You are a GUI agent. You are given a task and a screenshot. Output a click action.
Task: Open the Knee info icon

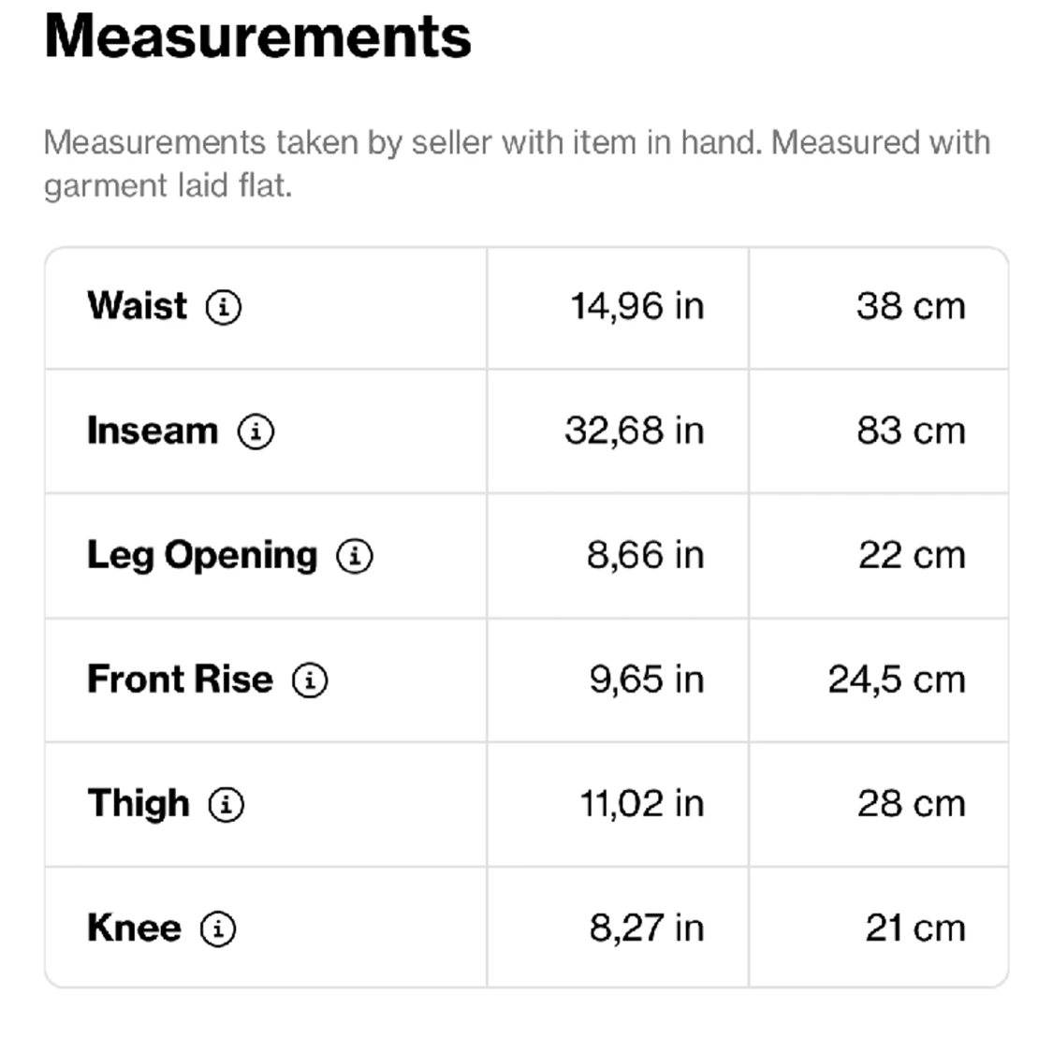pyautogui.click(x=218, y=929)
